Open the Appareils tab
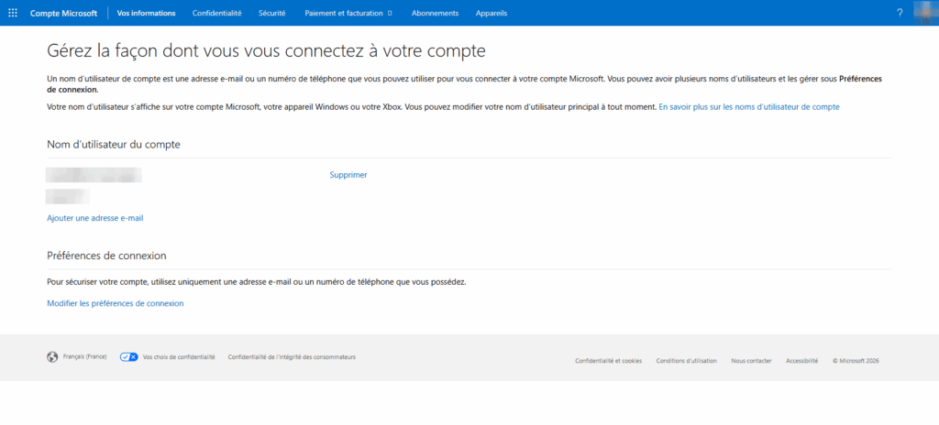Image resolution: width=939 pixels, height=425 pixels. pos(492,13)
